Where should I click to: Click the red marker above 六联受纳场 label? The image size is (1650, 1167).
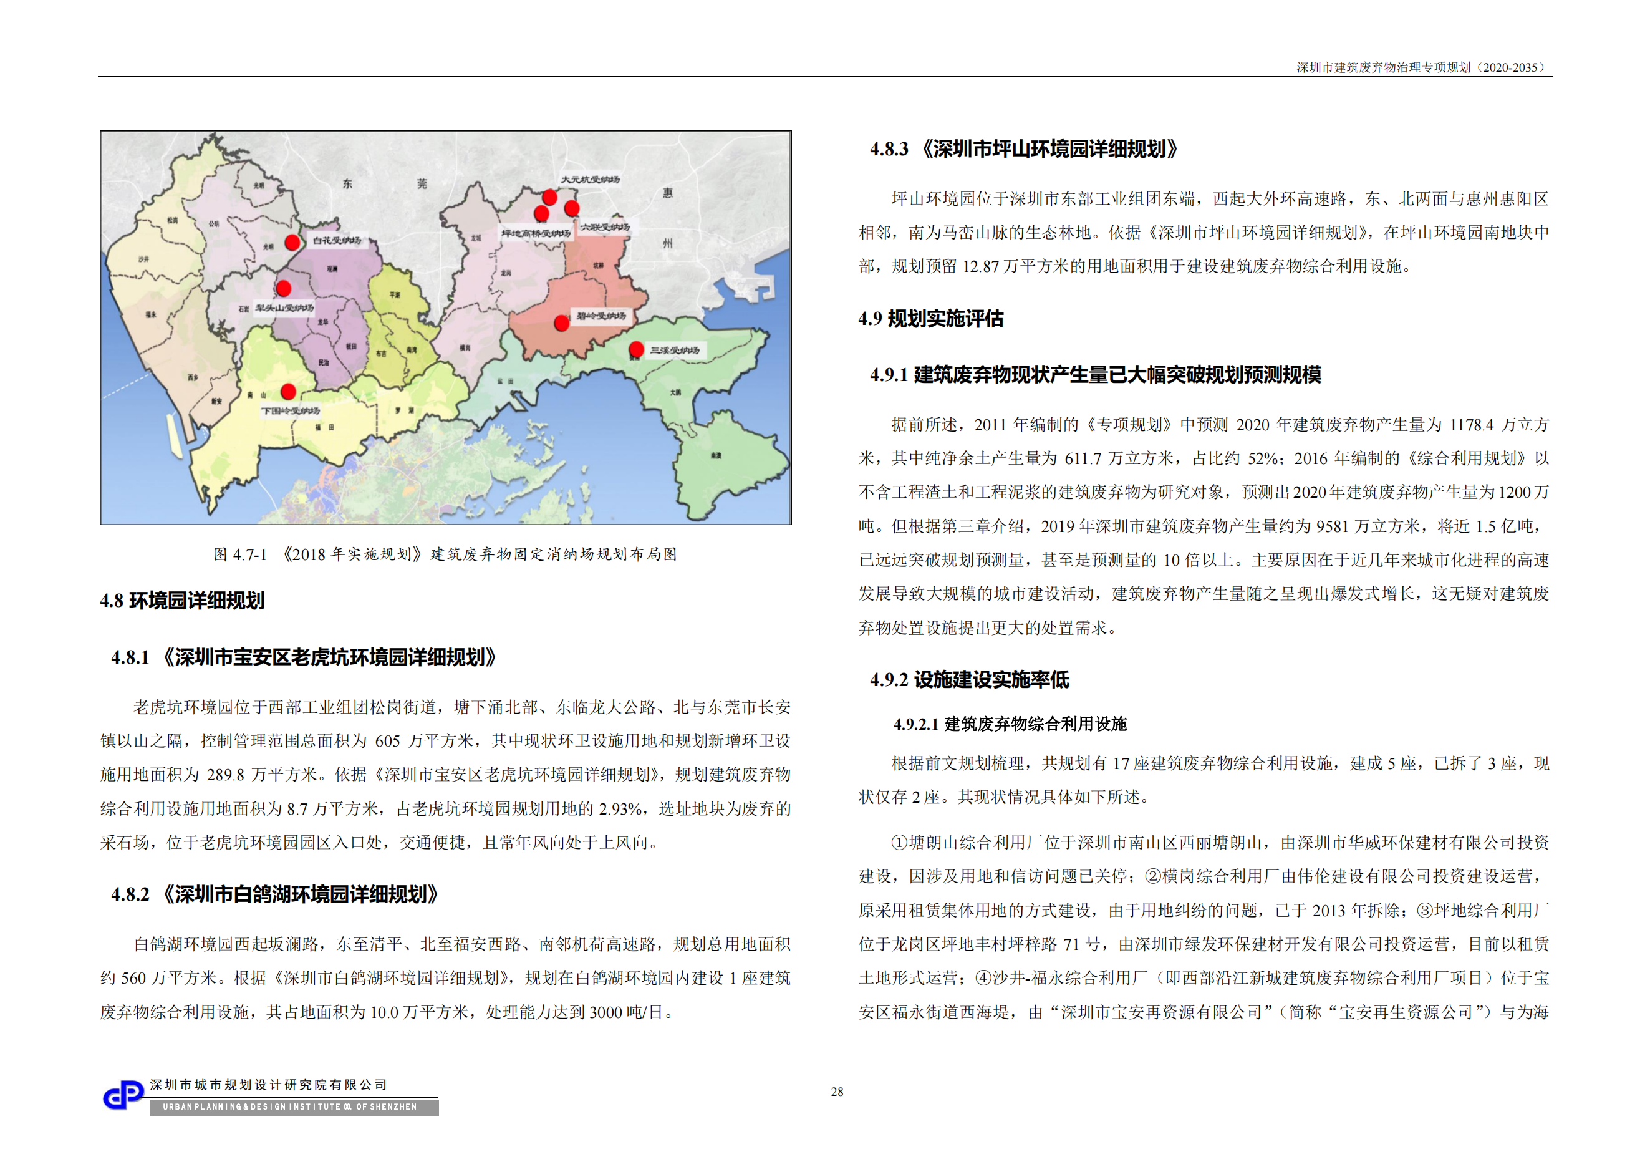point(572,208)
